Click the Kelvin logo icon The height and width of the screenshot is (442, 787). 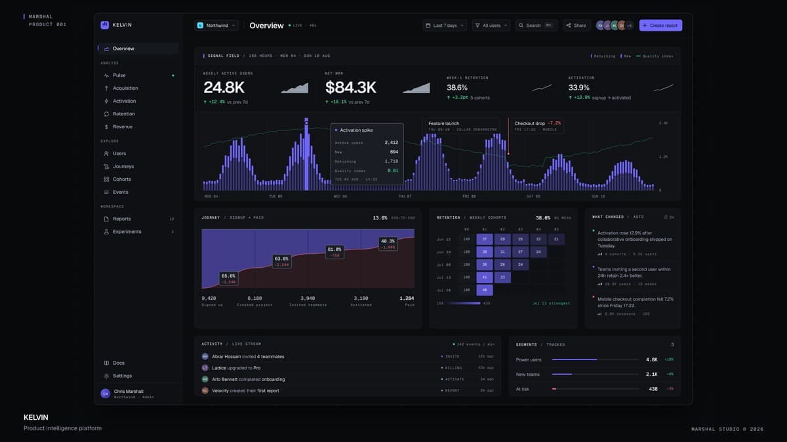tap(105, 25)
